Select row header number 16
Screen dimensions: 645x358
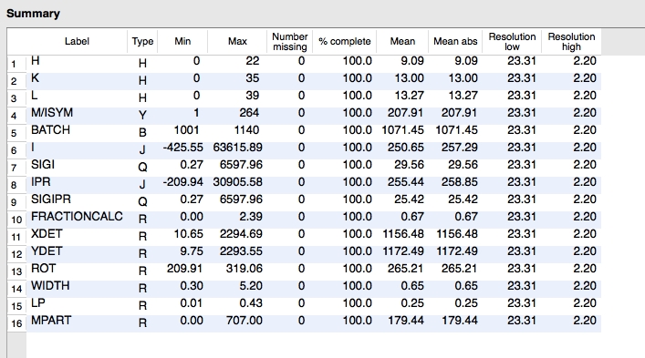(16, 323)
